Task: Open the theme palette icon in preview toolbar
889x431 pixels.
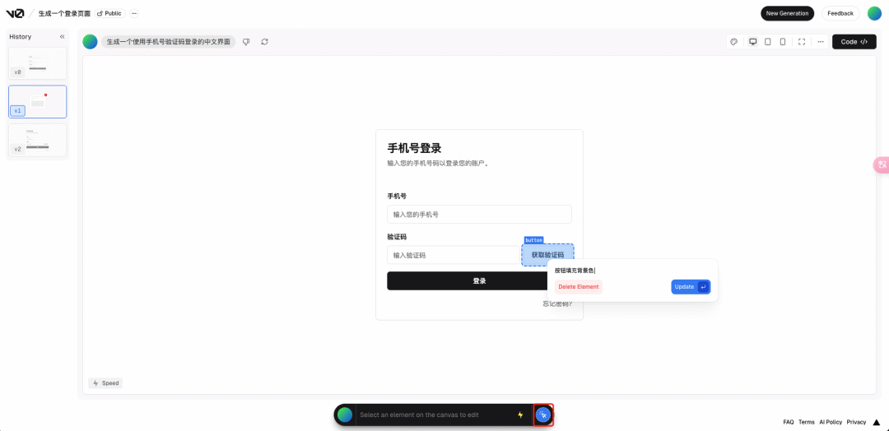Action: click(734, 42)
